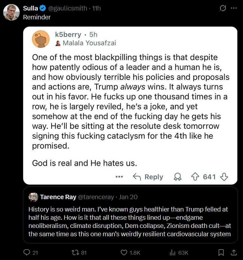This screenshot has height=260, width=243.
Task: Click the Tarence Ray avatar thumbnail
Action: 33,197
